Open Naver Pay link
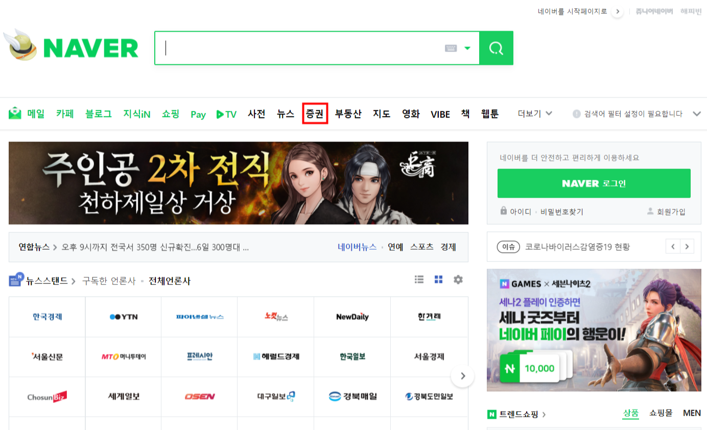707x430 pixels. coord(198,114)
